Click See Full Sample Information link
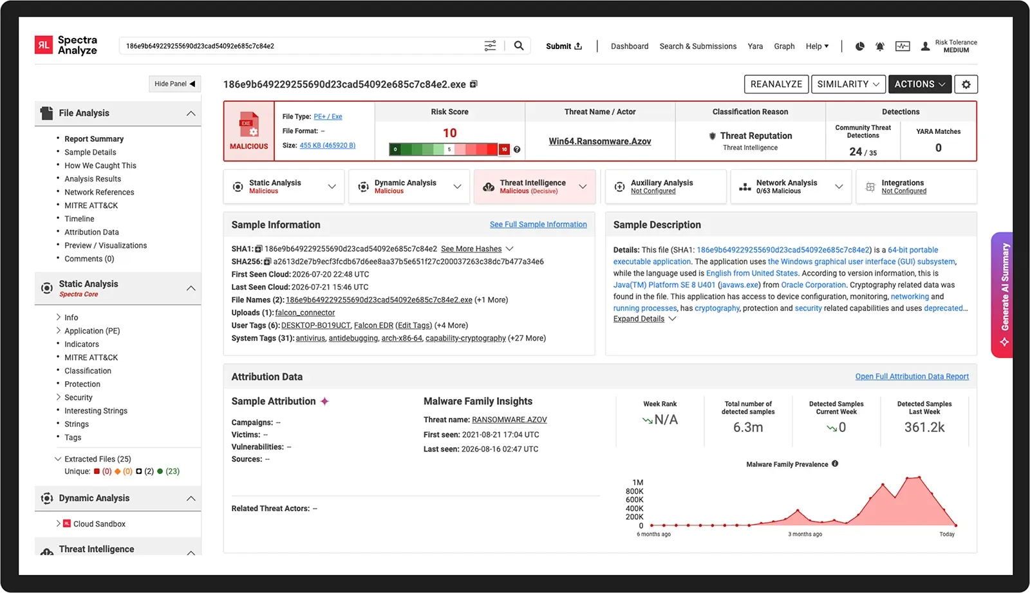 tap(538, 225)
